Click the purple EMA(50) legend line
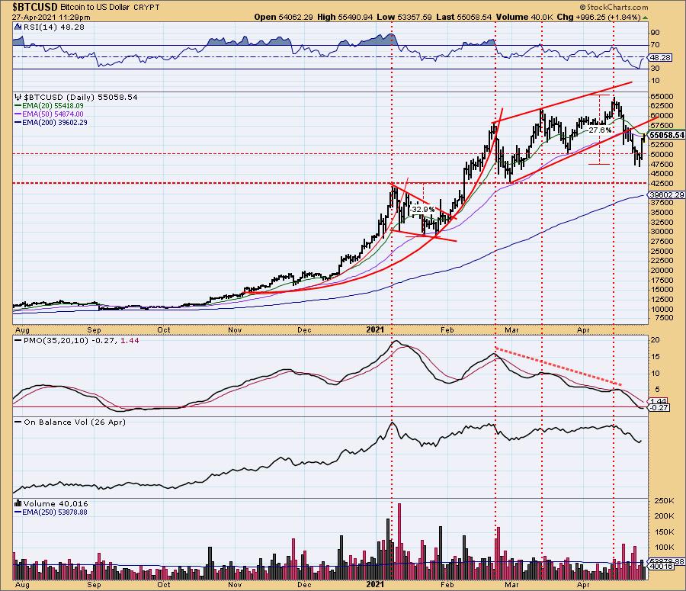The image size is (686, 591). [x=18, y=114]
